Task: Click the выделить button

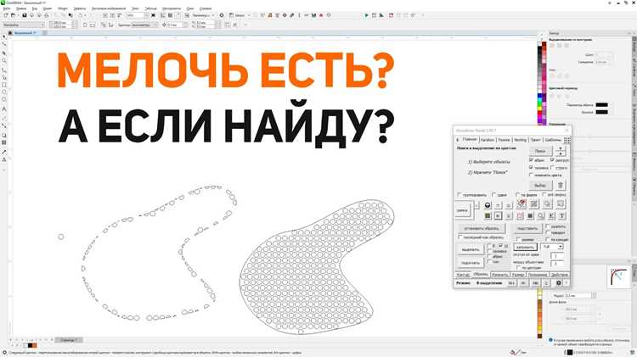Action: coord(471,249)
